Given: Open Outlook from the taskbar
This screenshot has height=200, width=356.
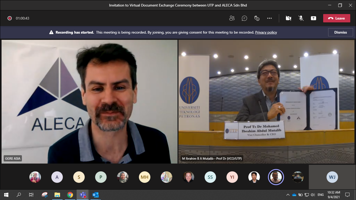Looking at the screenshot, I should pyautogui.click(x=96, y=195).
